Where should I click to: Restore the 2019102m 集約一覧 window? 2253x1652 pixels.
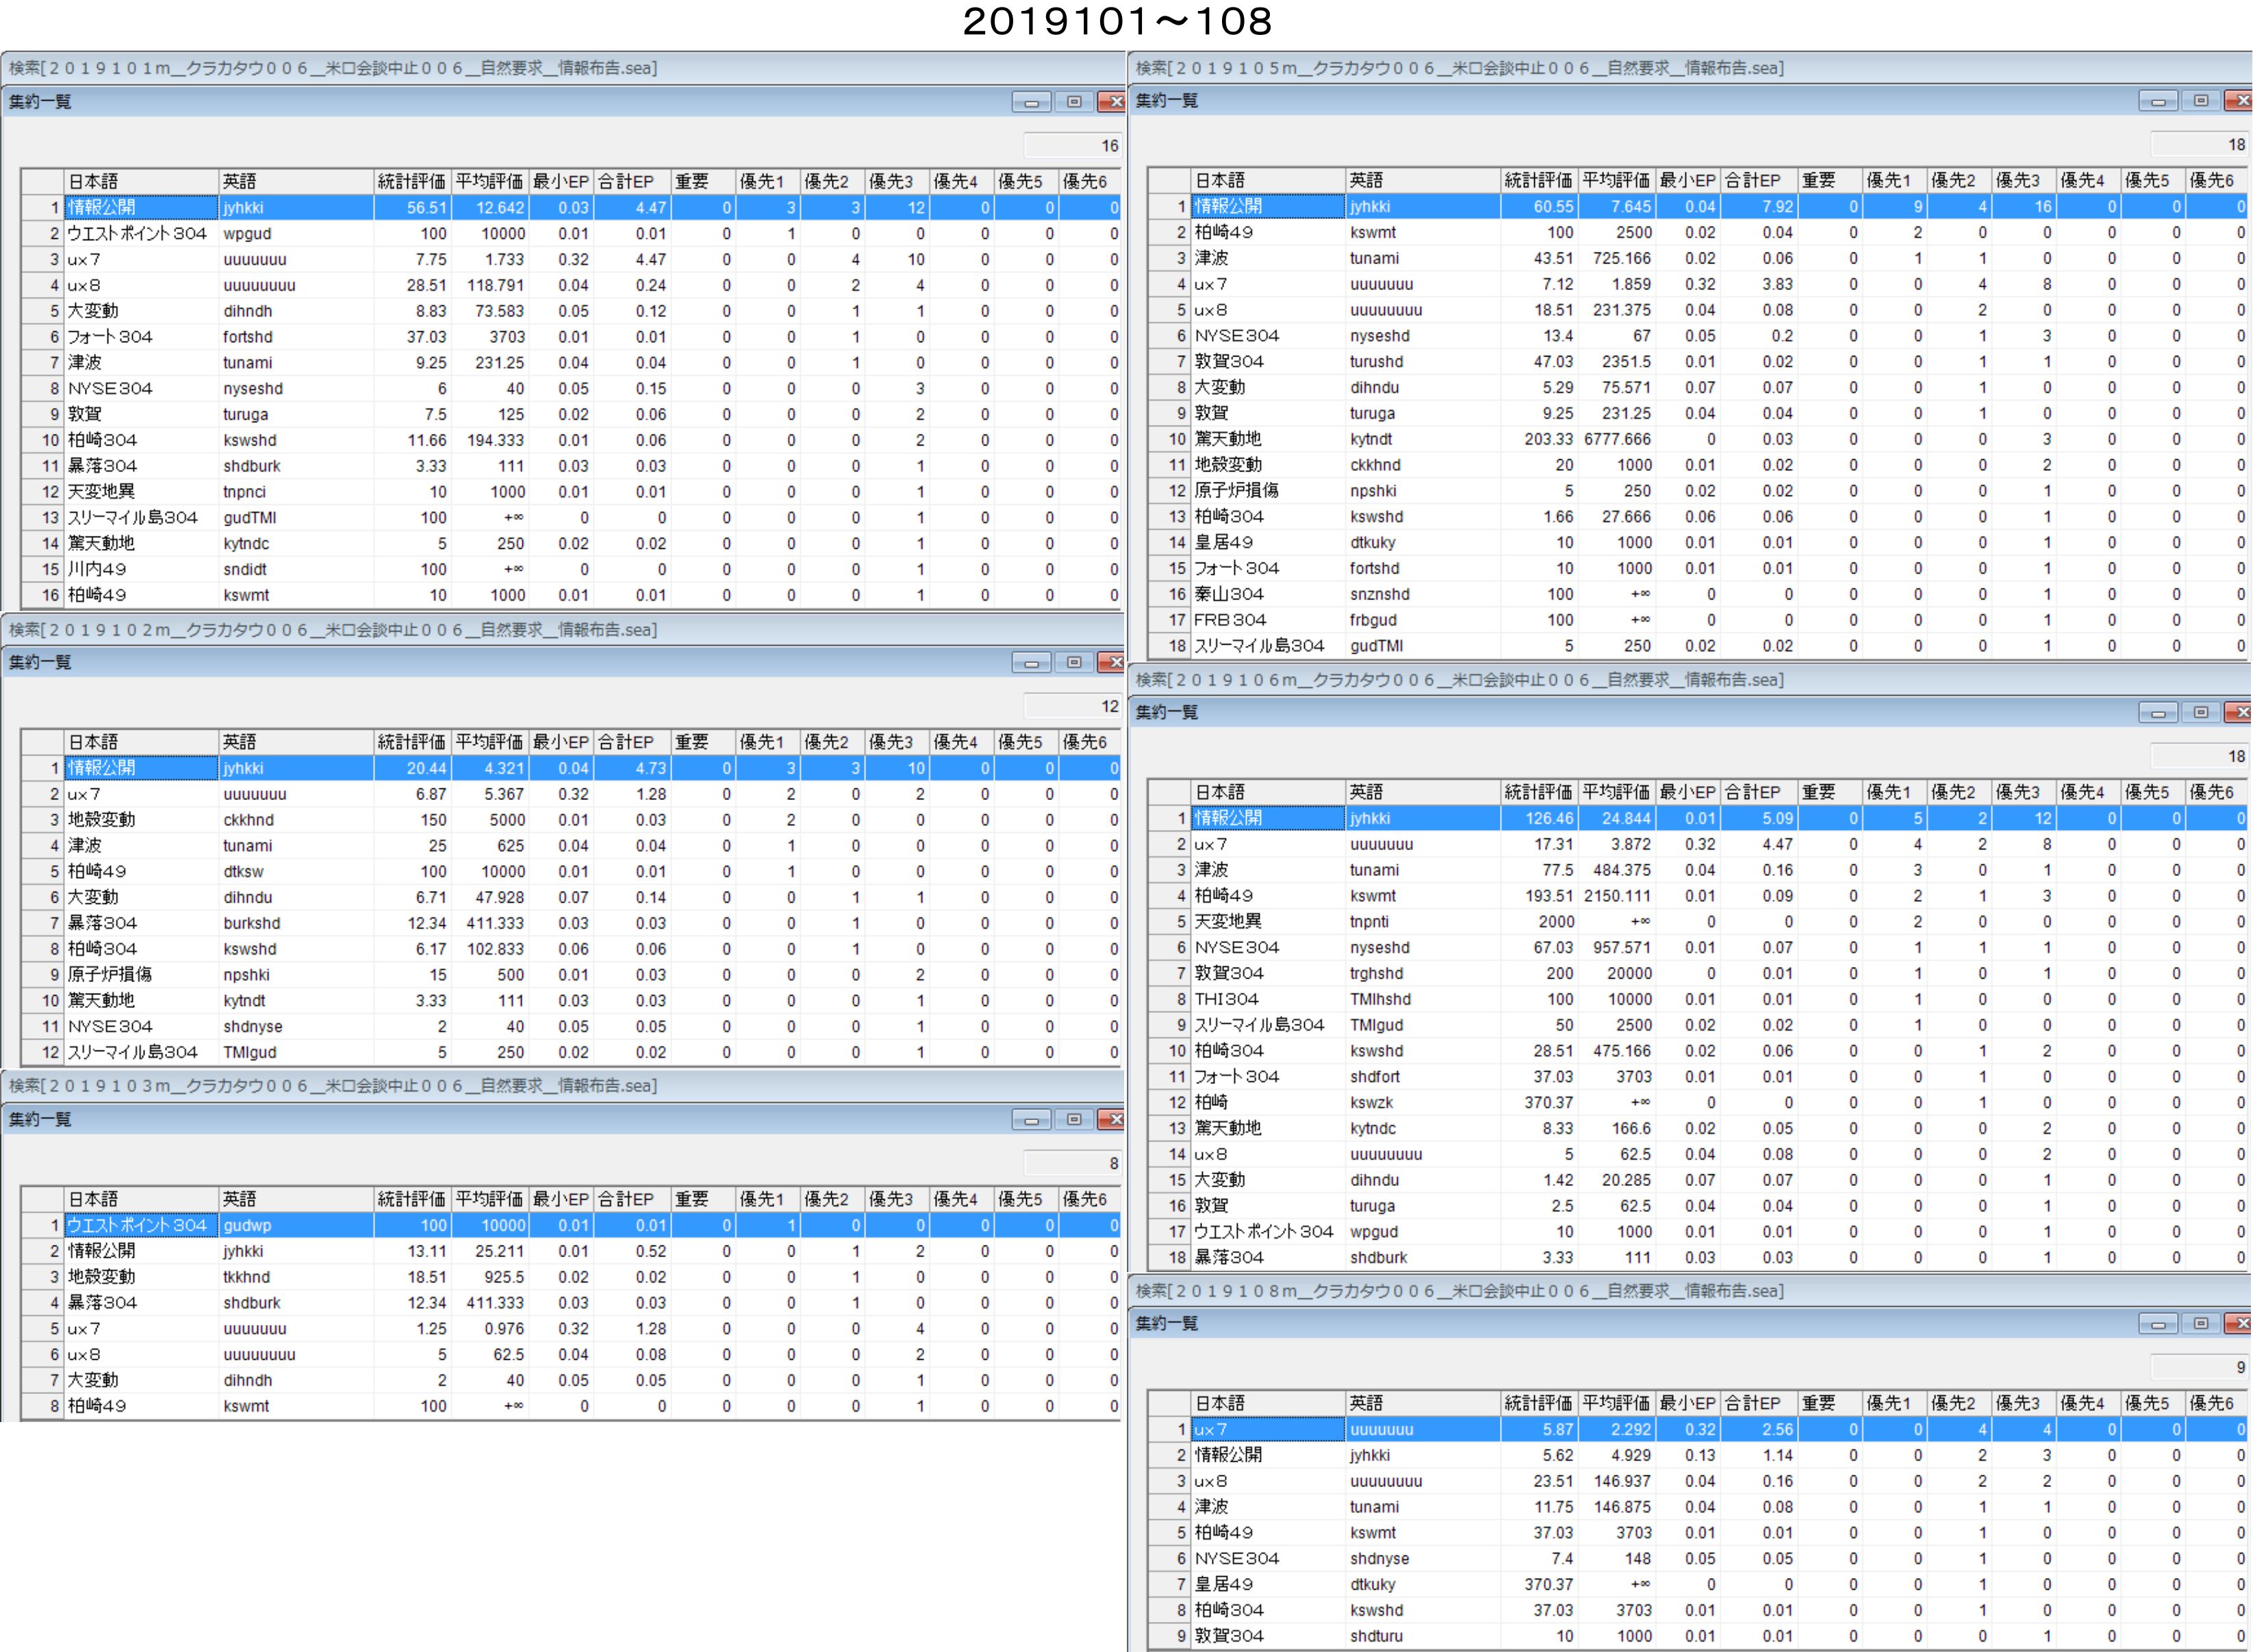[1073, 662]
